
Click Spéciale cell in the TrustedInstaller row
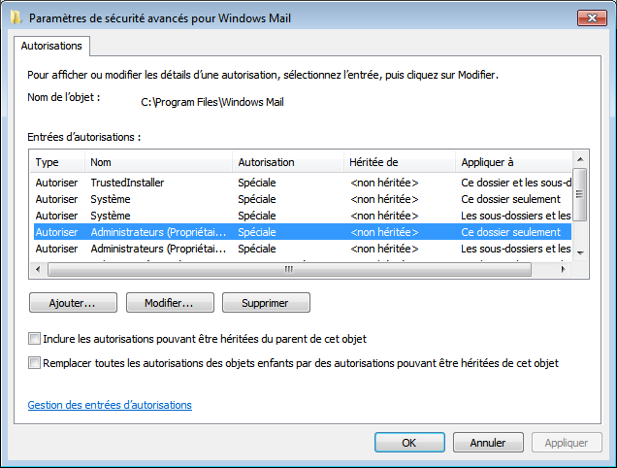pyautogui.click(x=256, y=183)
